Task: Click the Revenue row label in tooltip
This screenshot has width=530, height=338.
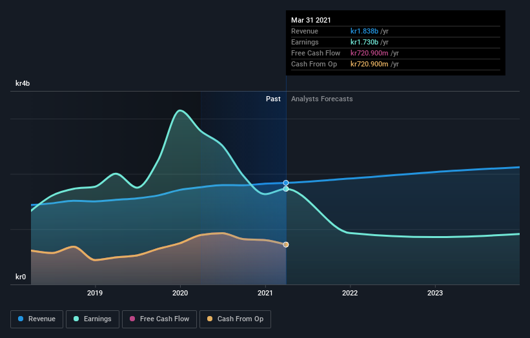Action: coord(305,31)
